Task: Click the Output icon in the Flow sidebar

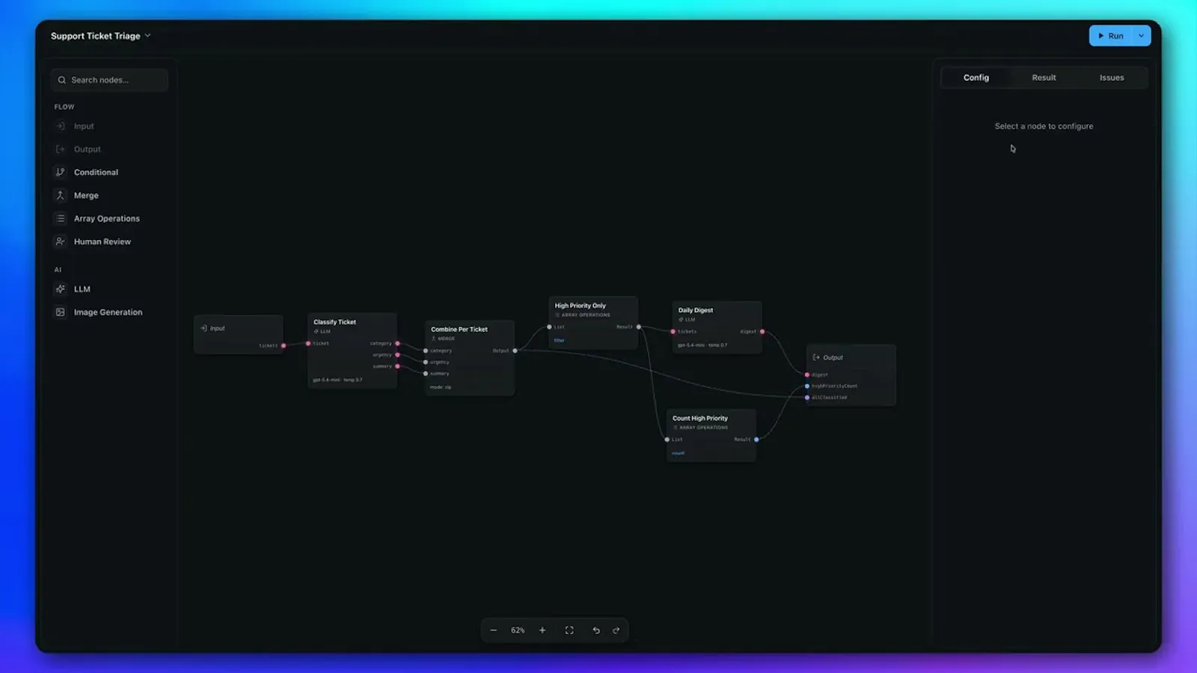Action: point(61,150)
